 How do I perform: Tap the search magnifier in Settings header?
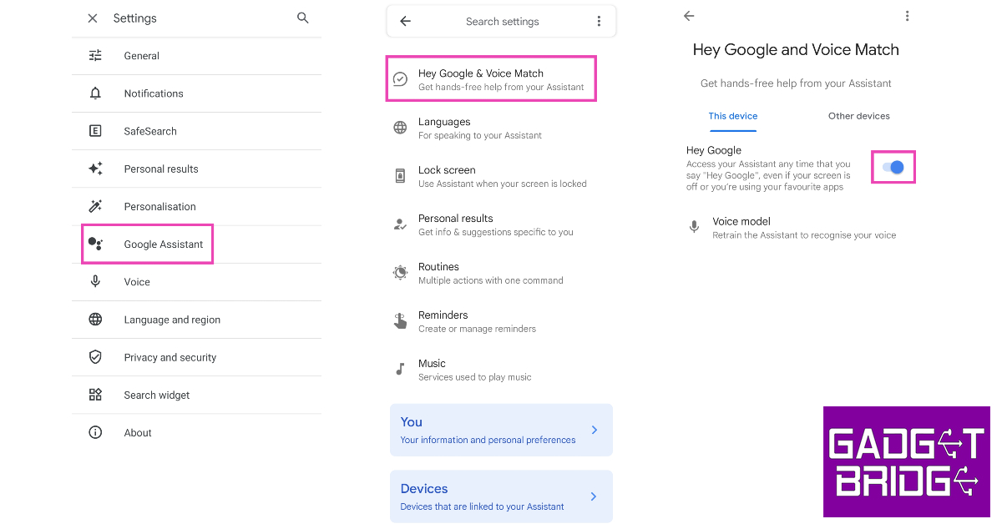(x=303, y=18)
